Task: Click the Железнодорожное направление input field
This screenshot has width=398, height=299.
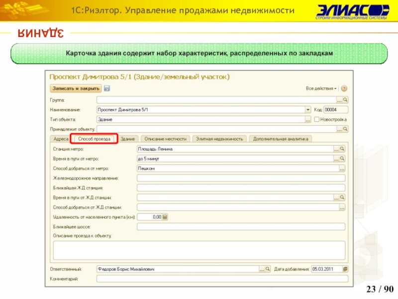Action: click(x=241, y=178)
